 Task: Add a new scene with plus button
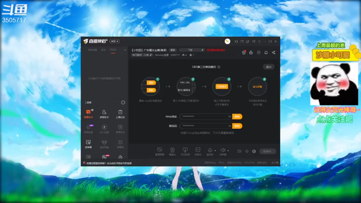pyautogui.click(x=125, y=50)
